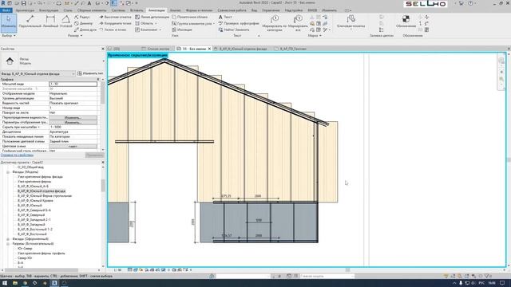Select the Изоляция insulation tool

pyautogui.click(x=182, y=29)
